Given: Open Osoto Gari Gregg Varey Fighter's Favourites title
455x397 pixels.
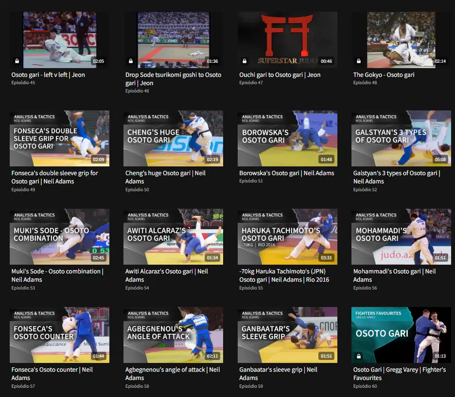Looking at the screenshot, I should 399,374.
